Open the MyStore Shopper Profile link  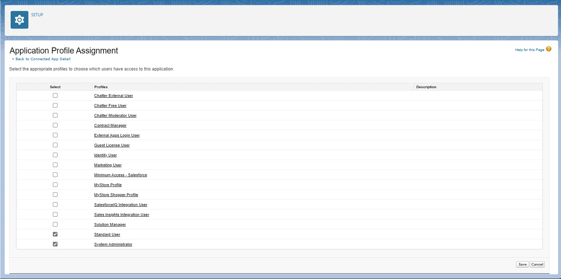click(116, 195)
